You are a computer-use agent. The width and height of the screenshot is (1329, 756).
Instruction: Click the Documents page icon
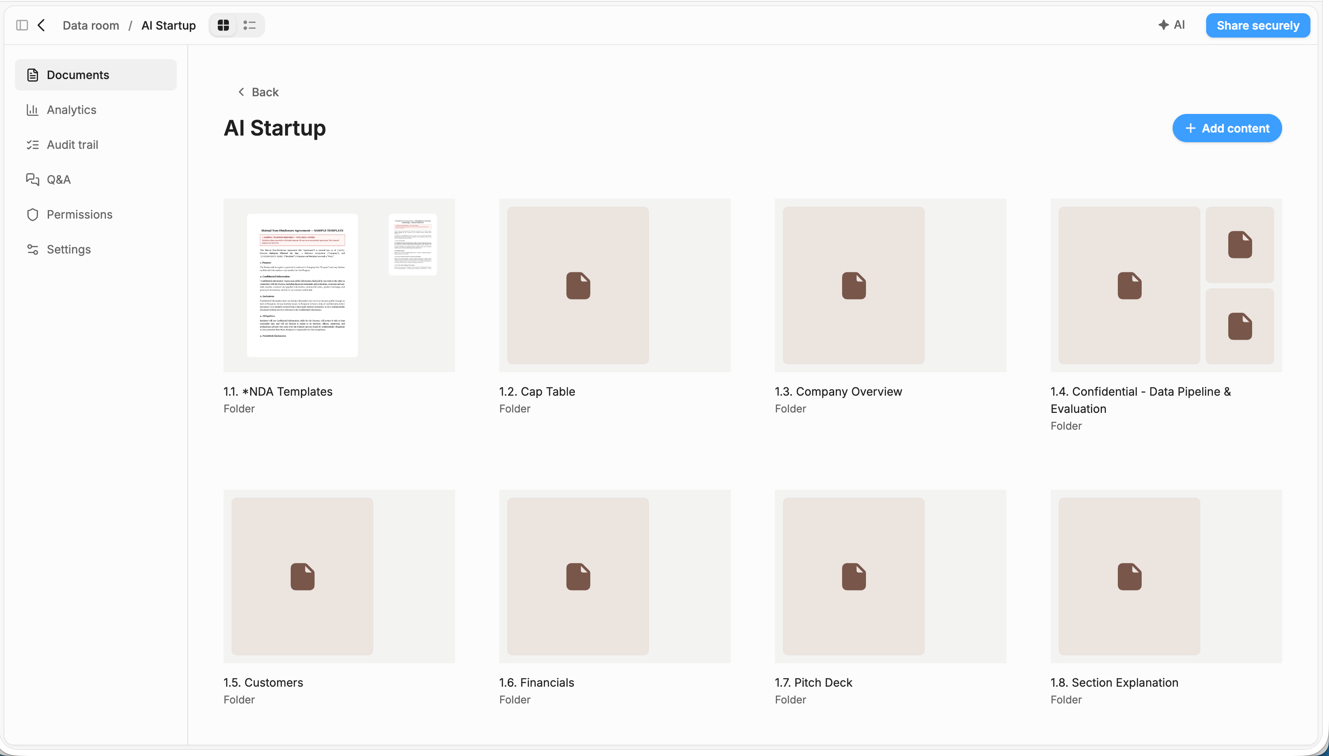33,75
